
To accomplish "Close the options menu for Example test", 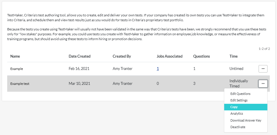I will coord(263,84).
